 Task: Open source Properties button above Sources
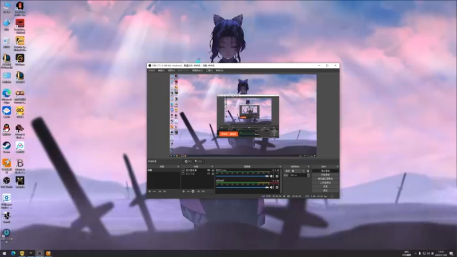coord(189,161)
